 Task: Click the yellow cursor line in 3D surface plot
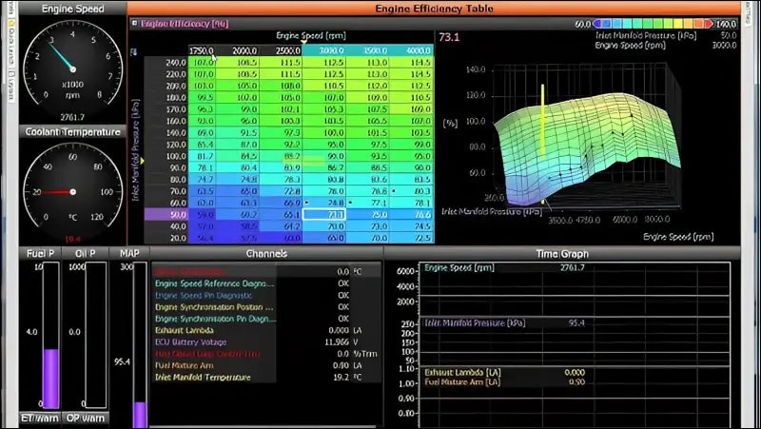543,143
